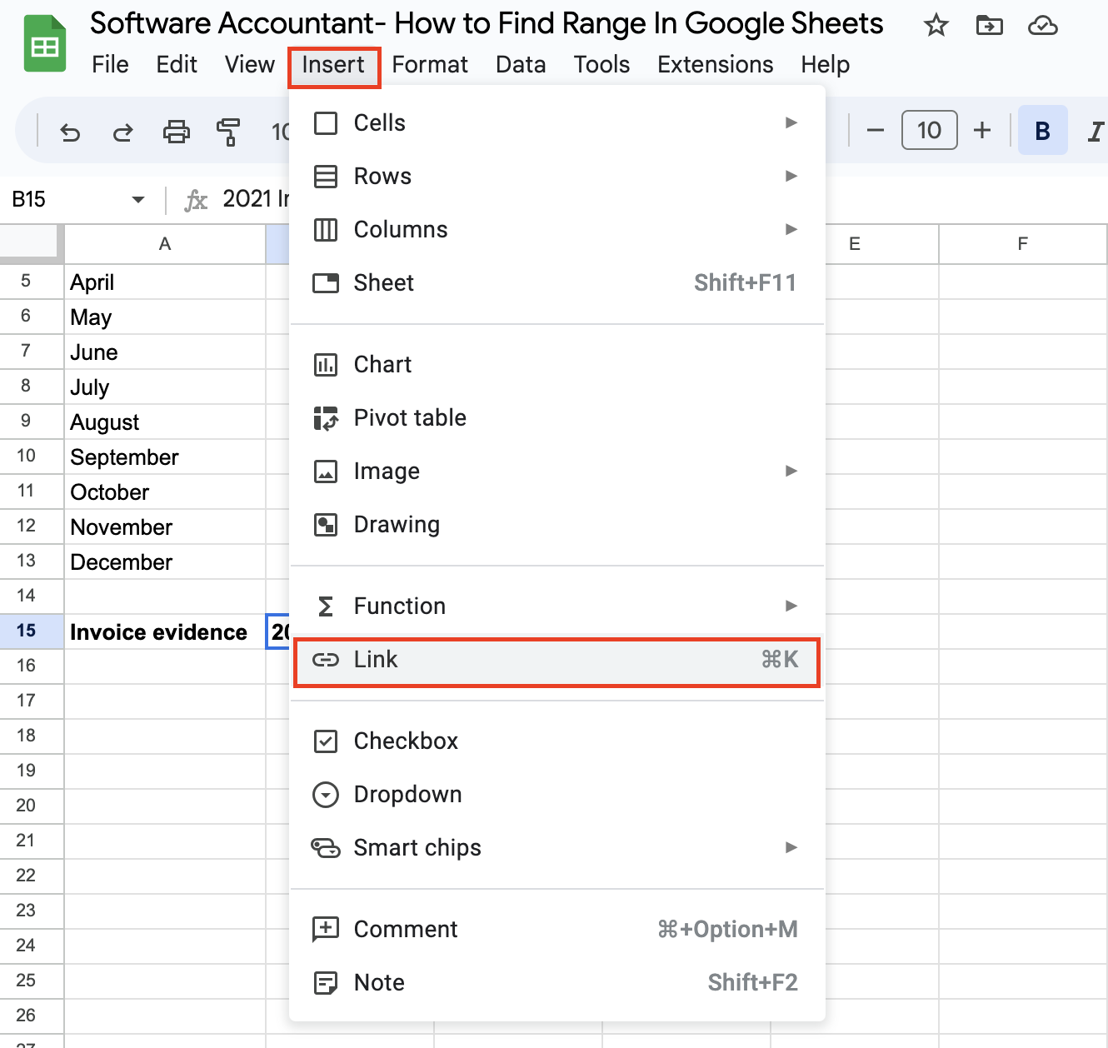Check cloud document status icon
Screen dimensions: 1108x1048
(1042, 26)
